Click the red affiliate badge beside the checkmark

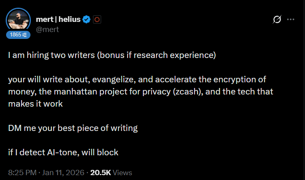pyautogui.click(x=97, y=19)
